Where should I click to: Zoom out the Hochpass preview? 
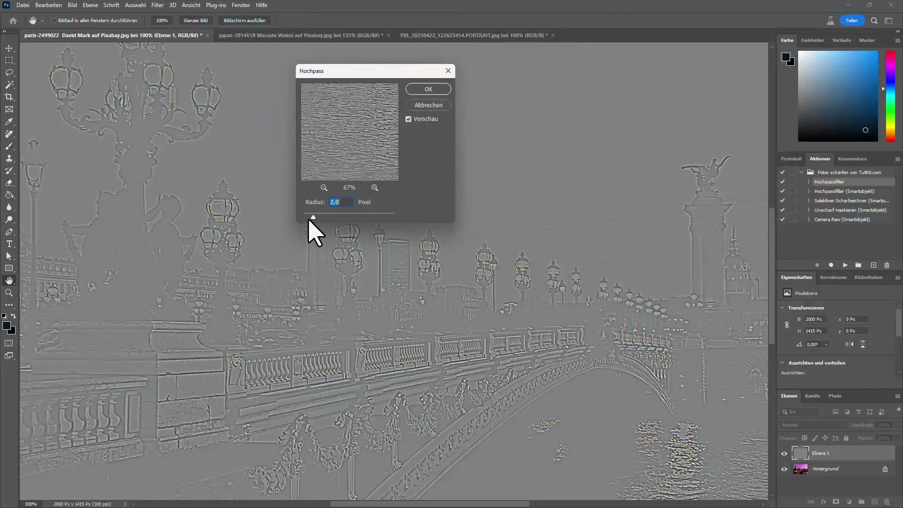[324, 188]
